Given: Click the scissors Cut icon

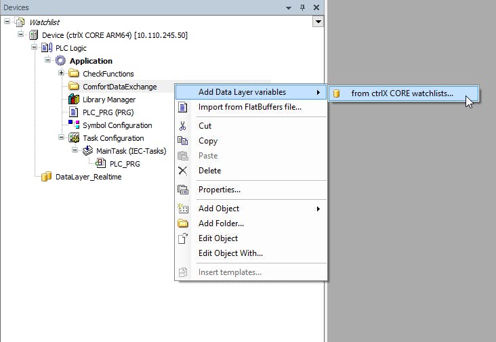Looking at the screenshot, I should (x=182, y=126).
